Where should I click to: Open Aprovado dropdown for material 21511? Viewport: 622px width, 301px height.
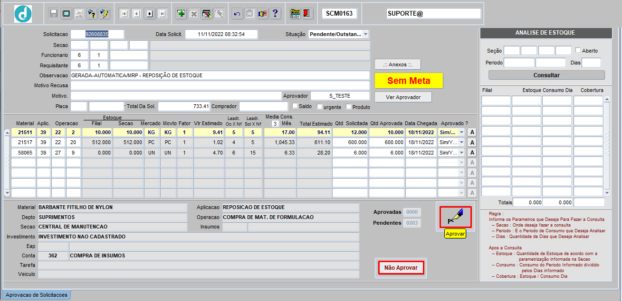tap(462, 132)
